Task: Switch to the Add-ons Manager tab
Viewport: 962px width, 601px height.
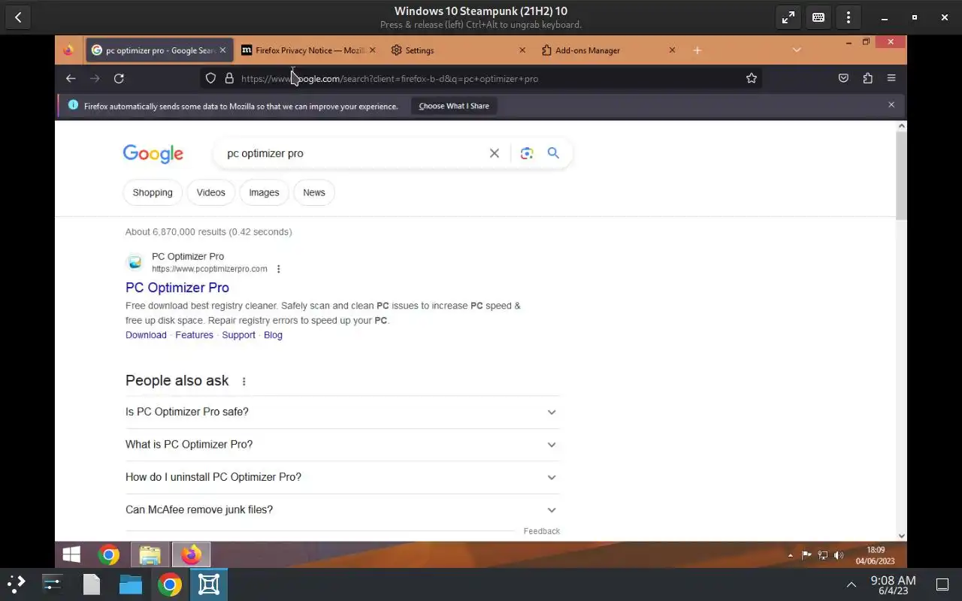Action: click(609, 50)
